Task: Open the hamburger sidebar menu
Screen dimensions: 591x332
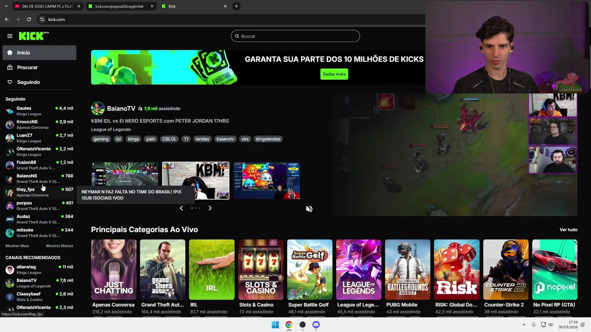Action: (10, 36)
